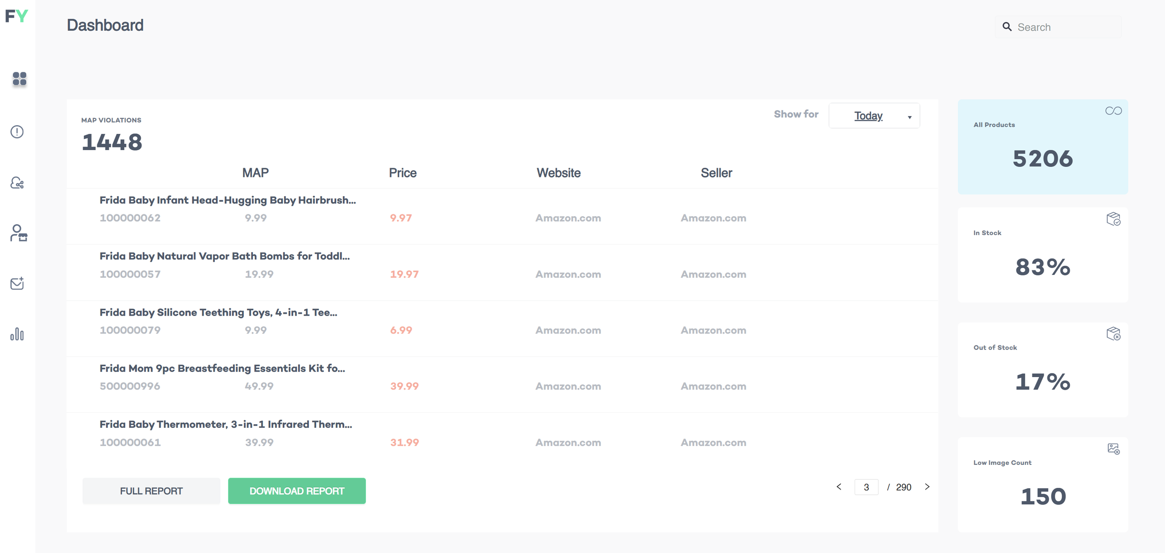This screenshot has height=553, width=1165.
Task: Open Frida Mom 9pc Breastfeeding Essentials Kit row
Action: (502, 385)
